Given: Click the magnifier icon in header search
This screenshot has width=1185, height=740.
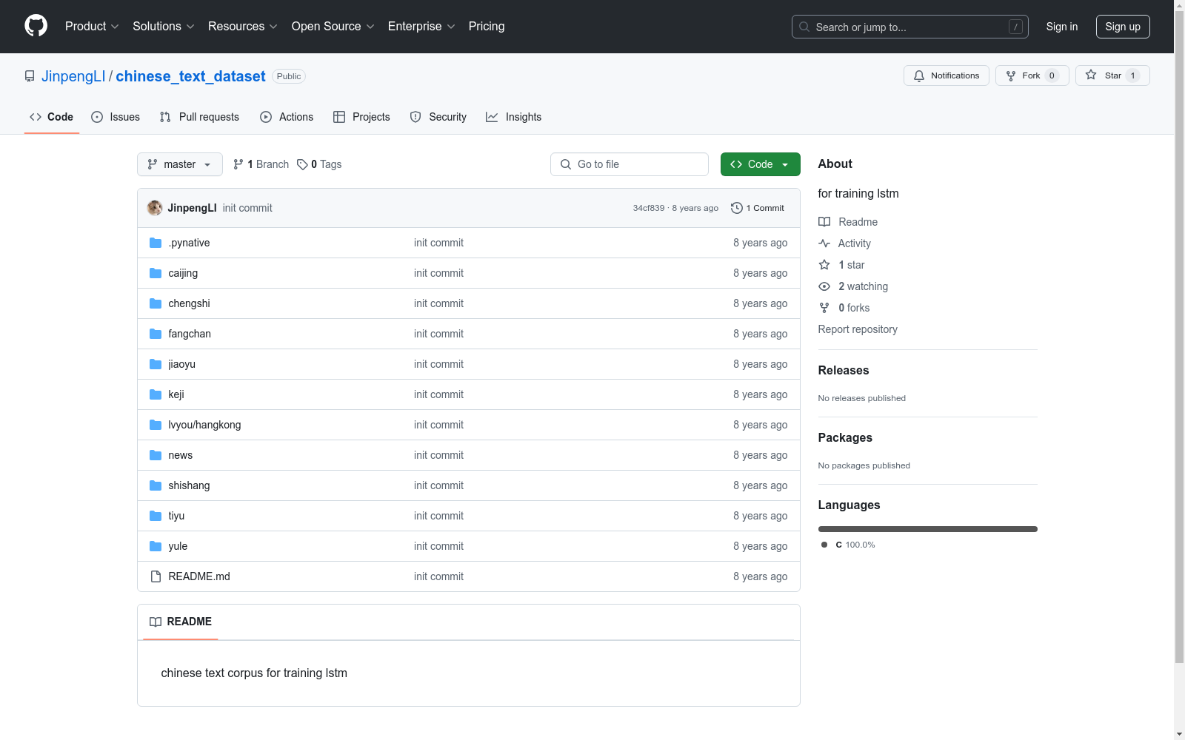Looking at the screenshot, I should 804,27.
